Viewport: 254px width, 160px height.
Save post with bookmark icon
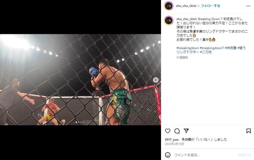[248, 131]
